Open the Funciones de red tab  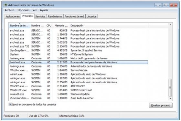(74, 16)
